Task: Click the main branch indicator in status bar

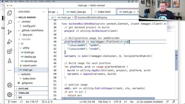Action: 12,102
